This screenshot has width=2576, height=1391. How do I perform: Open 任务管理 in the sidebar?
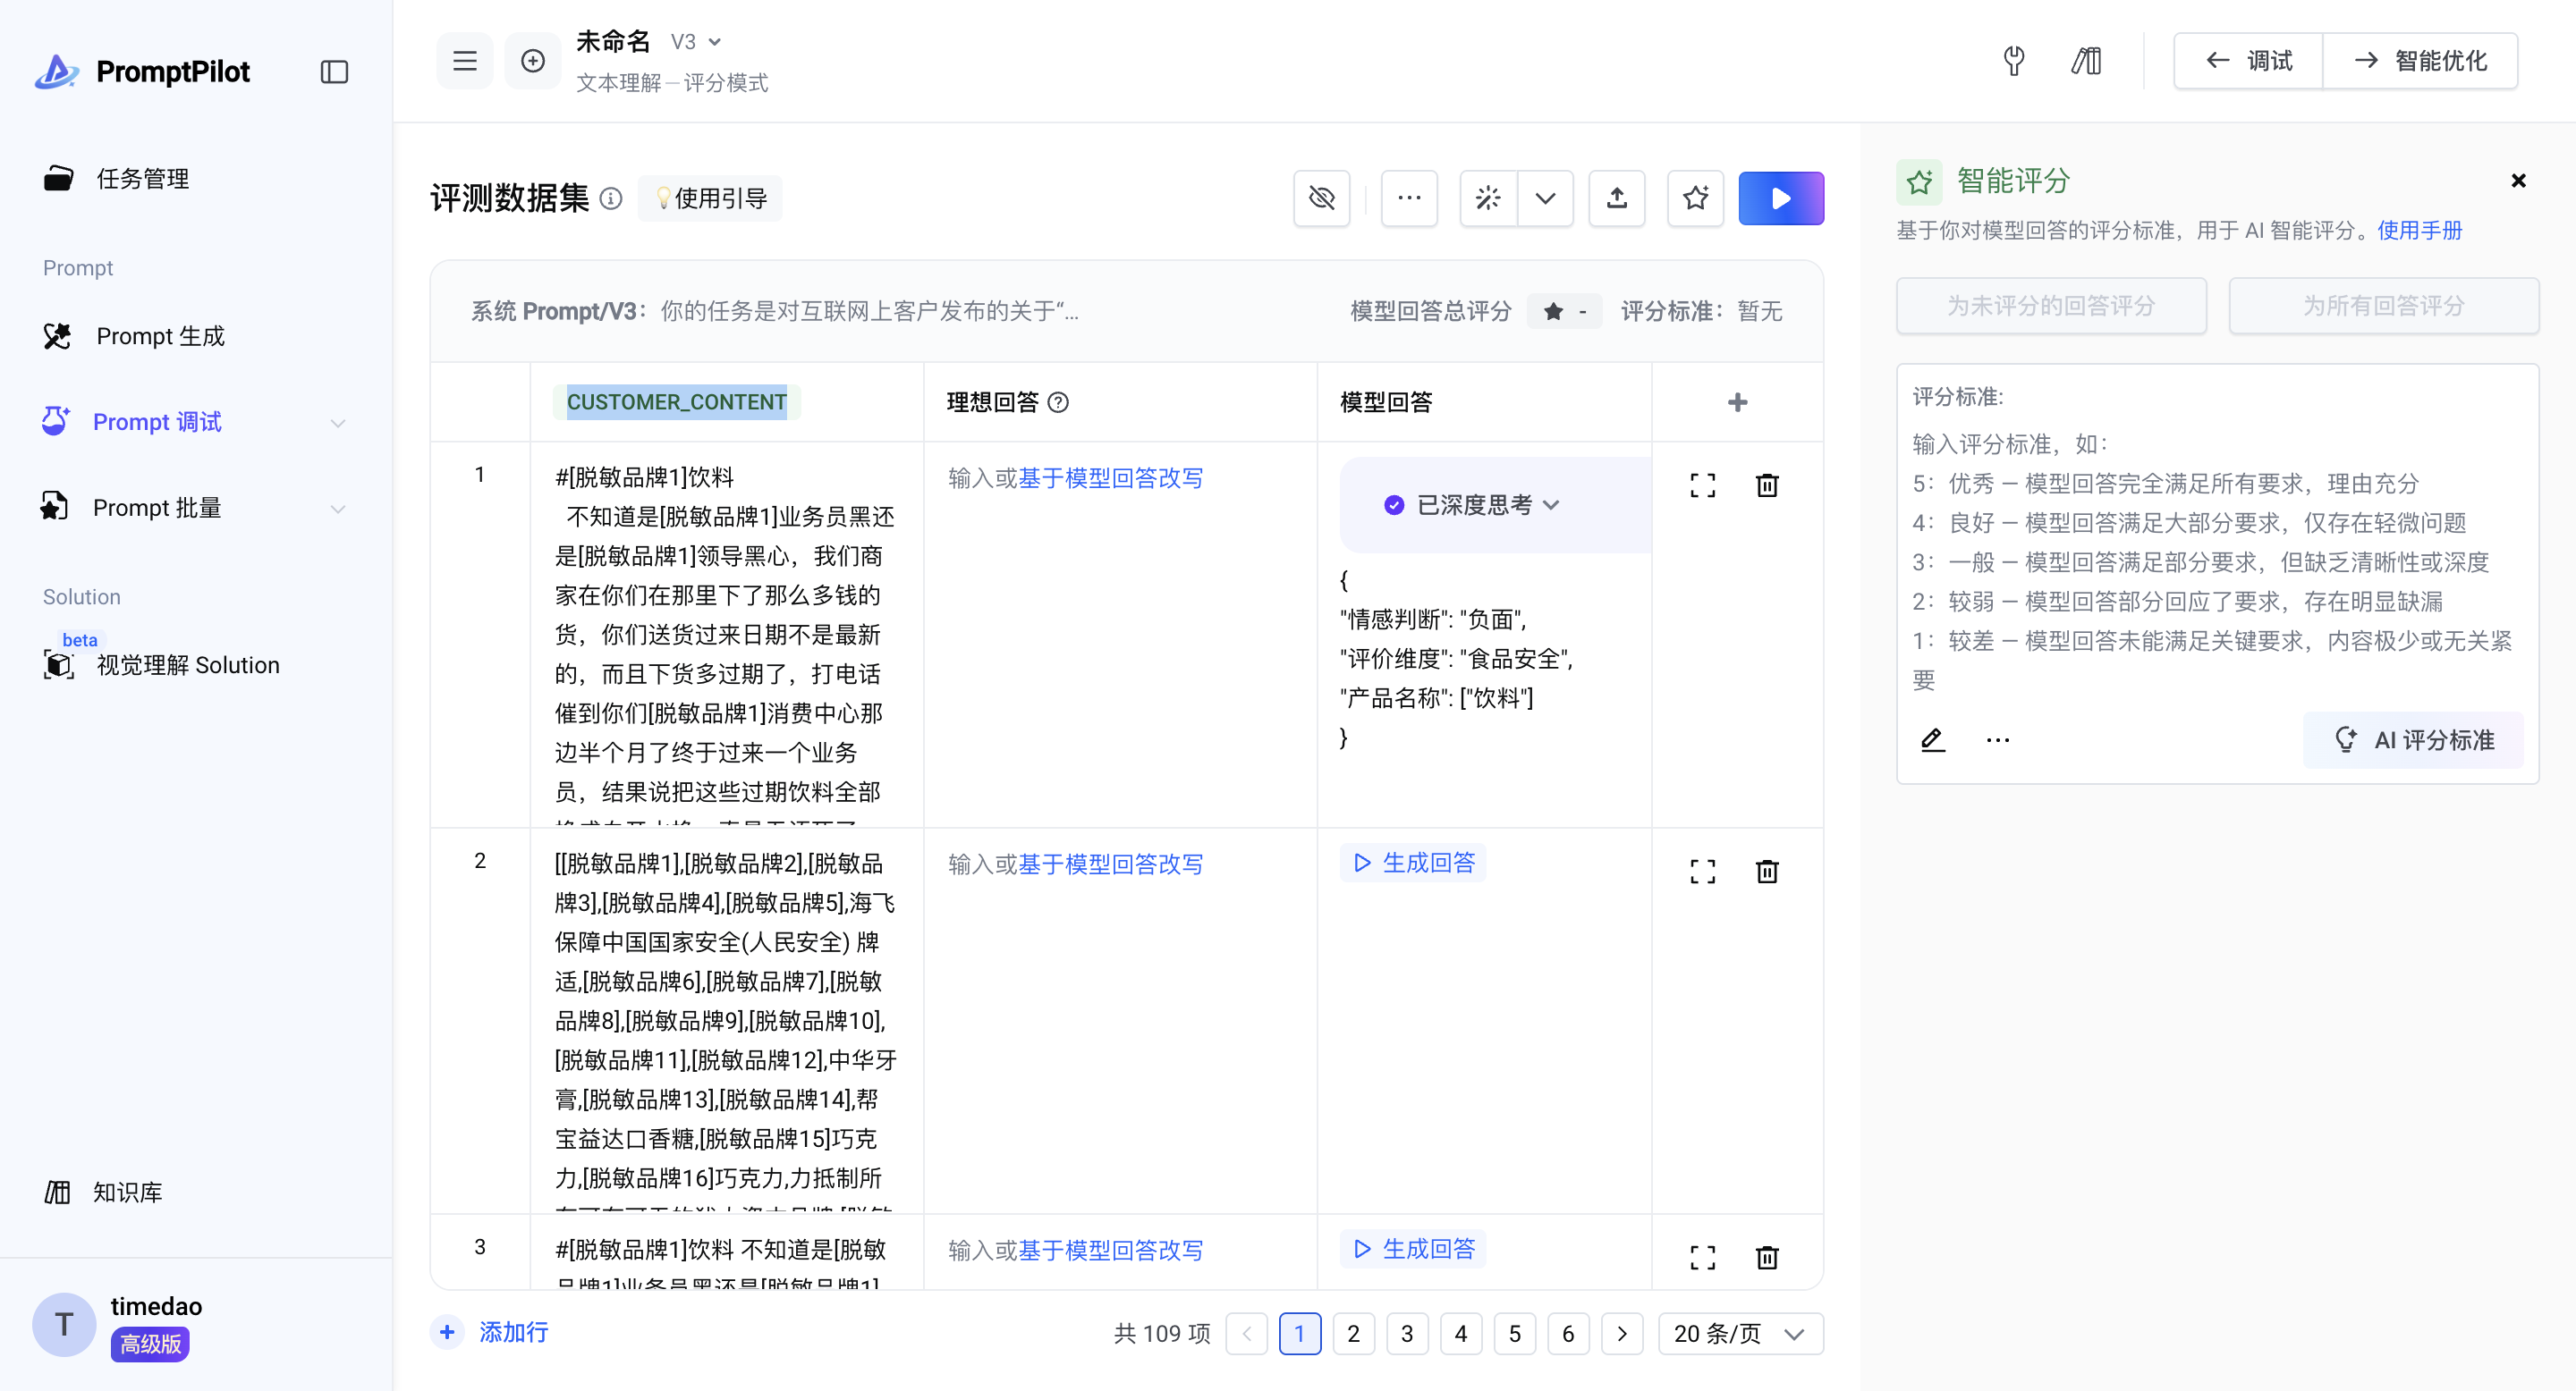[142, 179]
